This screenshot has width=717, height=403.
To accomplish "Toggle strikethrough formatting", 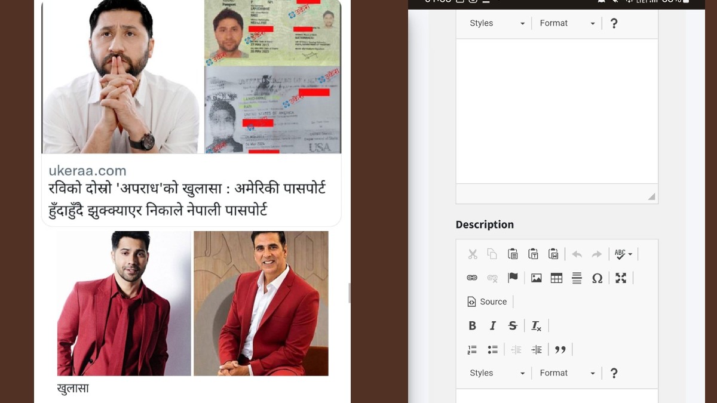I will pyautogui.click(x=512, y=325).
